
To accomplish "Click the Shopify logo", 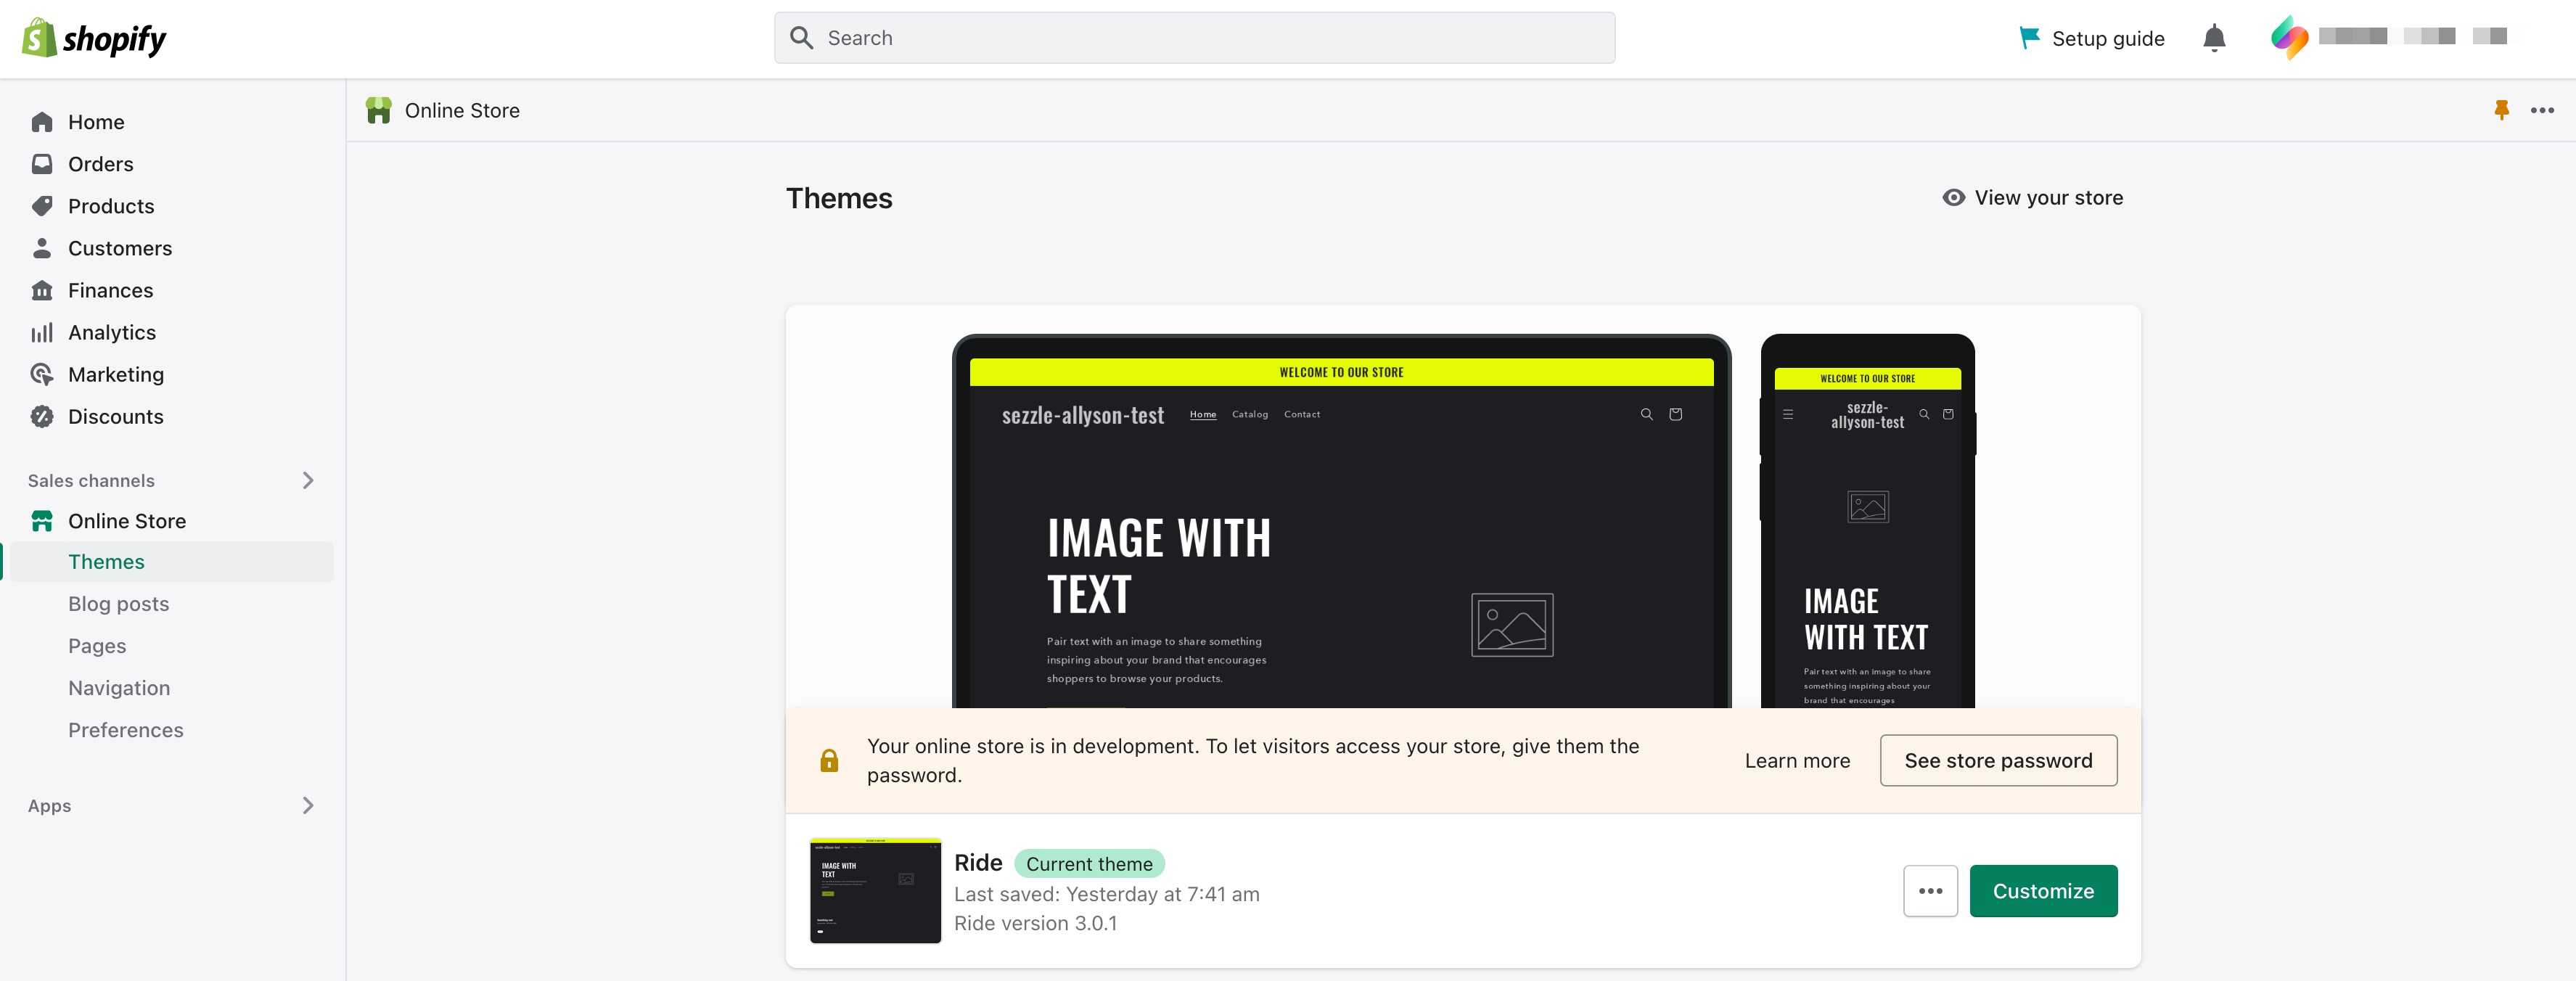I will 94,39.
